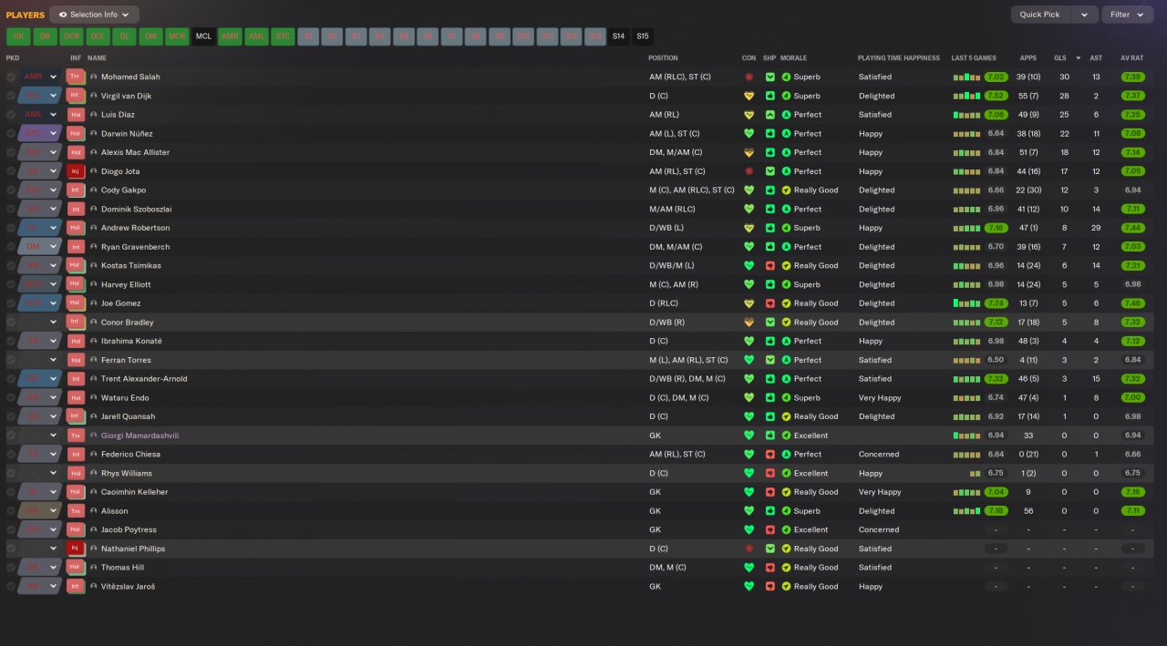
Task: Click Joe Gomez's red sharpness icon
Action: pyautogui.click(x=770, y=303)
